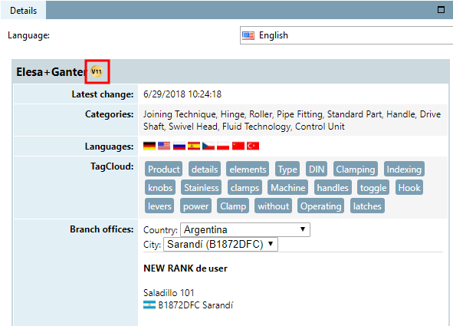Click the elements tag

[x=248, y=169]
